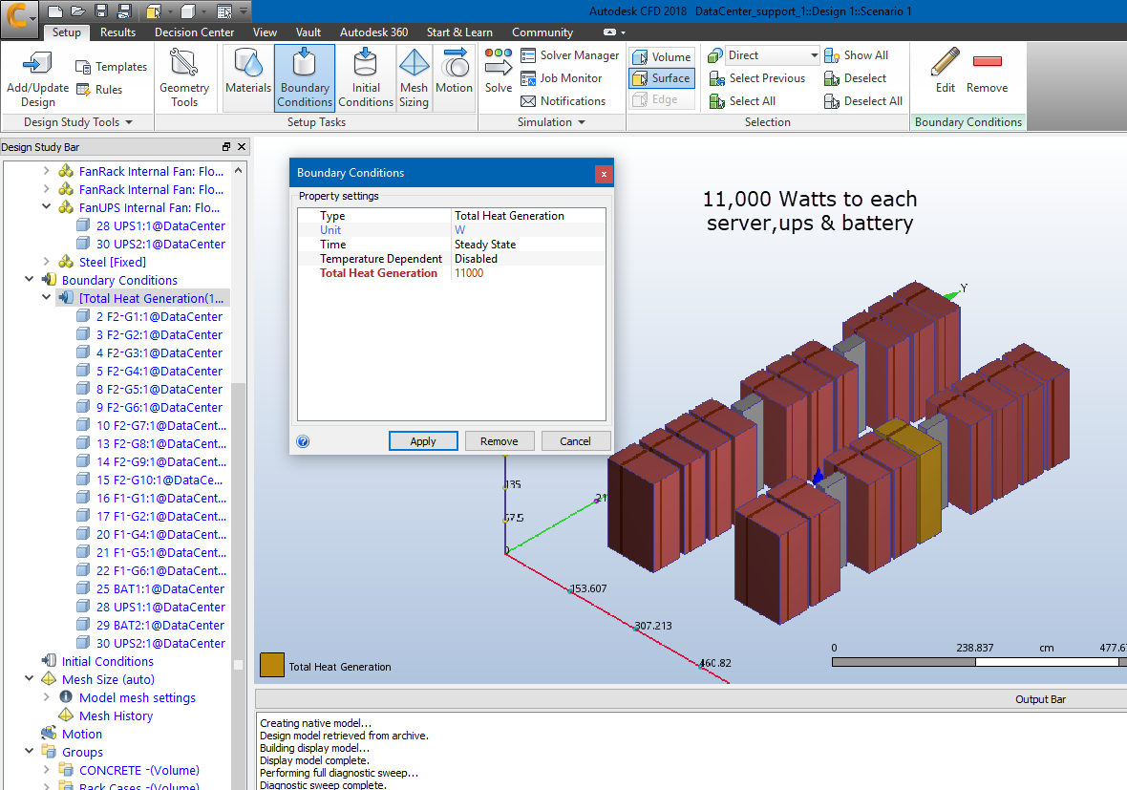Click Deselect in Selection panel
This screenshot has width=1127, height=790.
[855, 78]
